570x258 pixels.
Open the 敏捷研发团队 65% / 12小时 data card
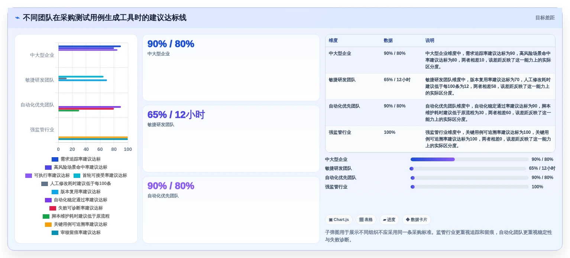pos(231,139)
